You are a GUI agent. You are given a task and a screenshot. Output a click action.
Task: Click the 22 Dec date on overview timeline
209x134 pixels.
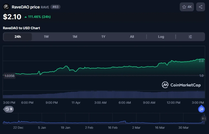(x=18, y=127)
